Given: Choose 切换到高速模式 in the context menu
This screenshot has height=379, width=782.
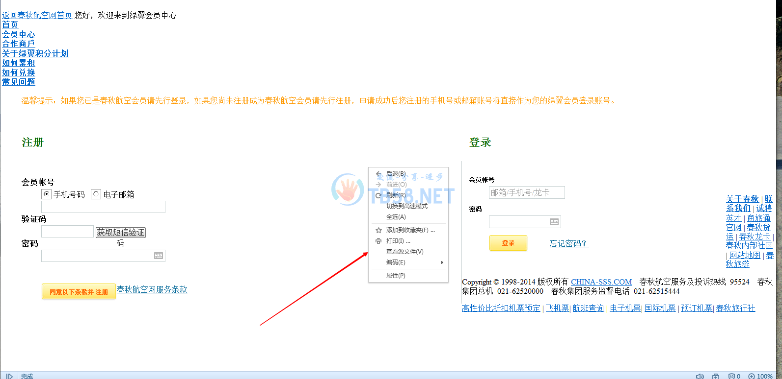Looking at the screenshot, I should 408,206.
